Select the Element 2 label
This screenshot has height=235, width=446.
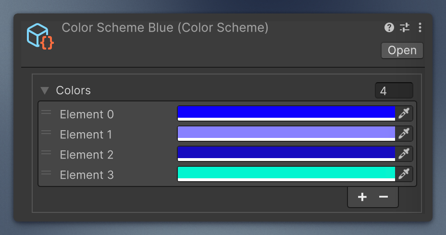click(87, 155)
